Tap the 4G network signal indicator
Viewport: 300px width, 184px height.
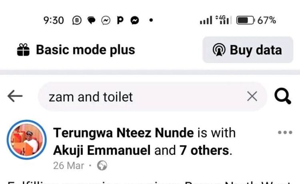(x=223, y=20)
